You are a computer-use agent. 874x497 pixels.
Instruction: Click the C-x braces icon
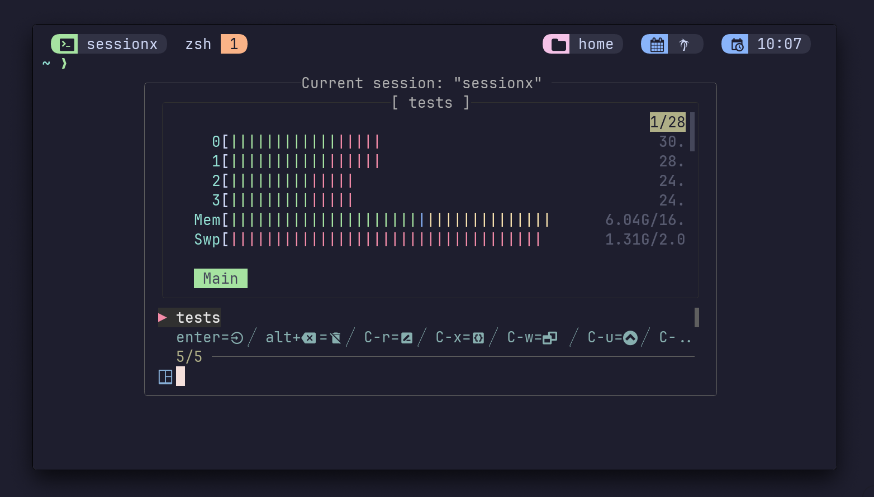point(478,338)
